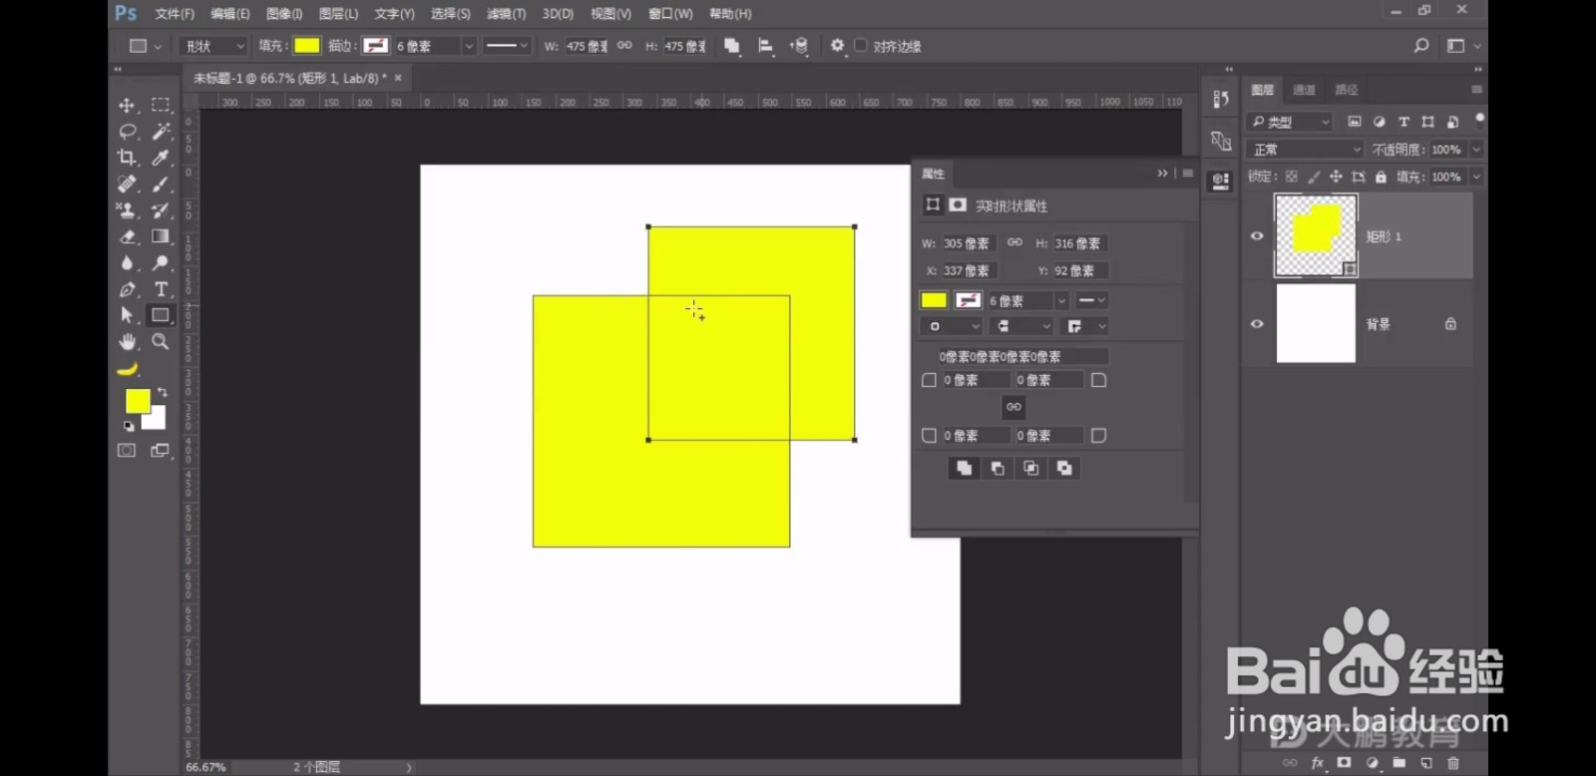
Task: Open the 滤镜(T) menu
Action: click(506, 14)
